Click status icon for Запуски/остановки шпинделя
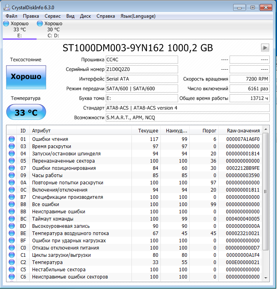 click(12, 153)
